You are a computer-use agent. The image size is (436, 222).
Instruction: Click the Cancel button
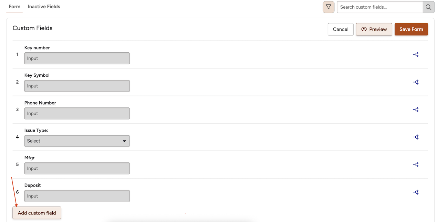(x=341, y=29)
